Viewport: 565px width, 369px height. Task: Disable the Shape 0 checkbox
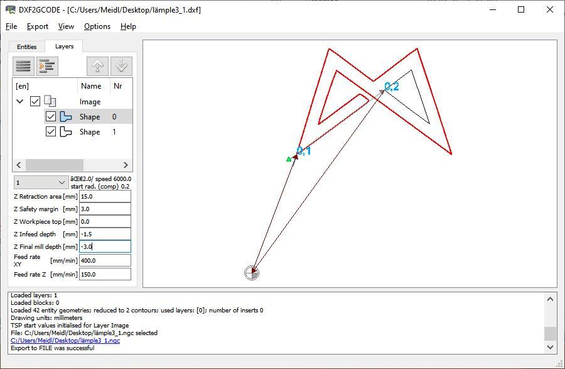(51, 117)
